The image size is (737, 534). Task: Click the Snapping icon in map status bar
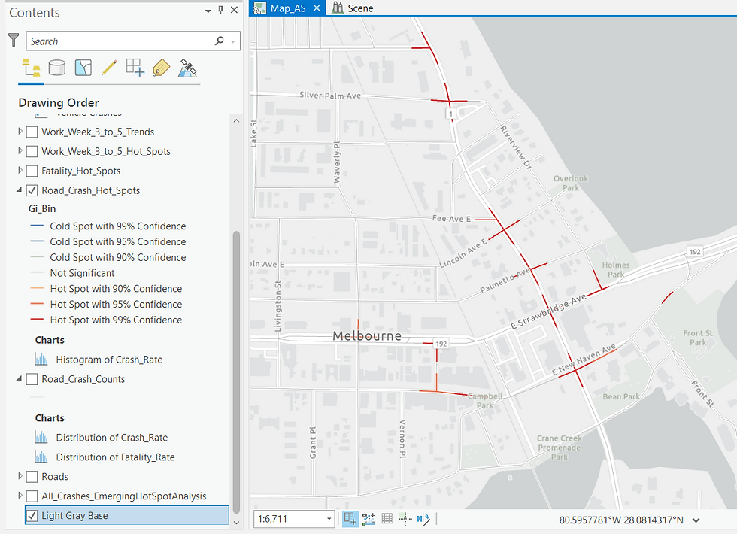(350, 519)
